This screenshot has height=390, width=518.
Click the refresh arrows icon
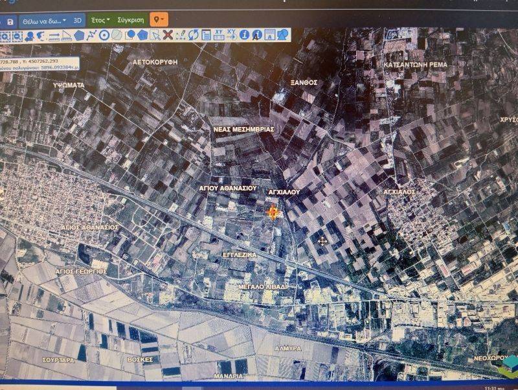tap(194, 35)
